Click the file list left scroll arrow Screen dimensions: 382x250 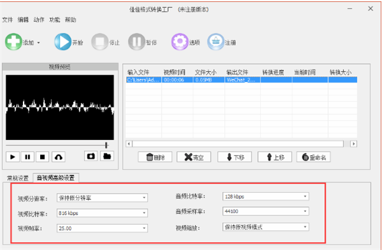[x=129, y=144]
